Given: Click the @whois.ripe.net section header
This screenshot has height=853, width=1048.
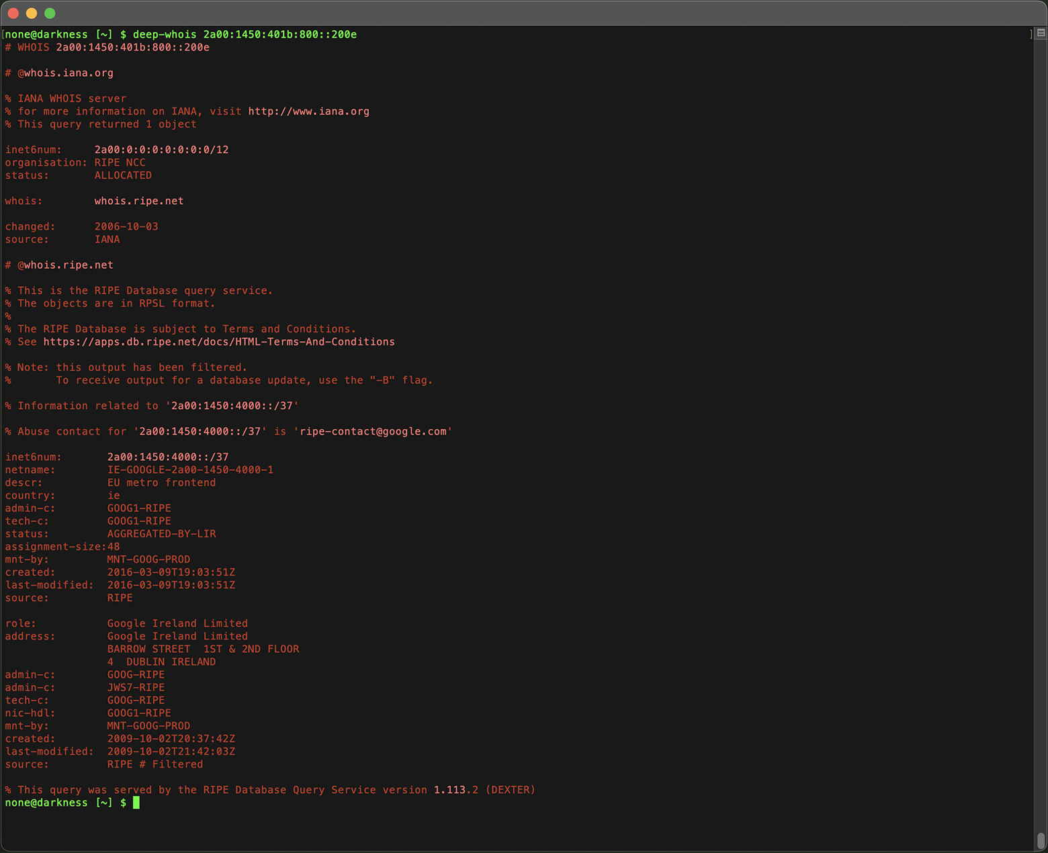Looking at the screenshot, I should (x=65, y=265).
